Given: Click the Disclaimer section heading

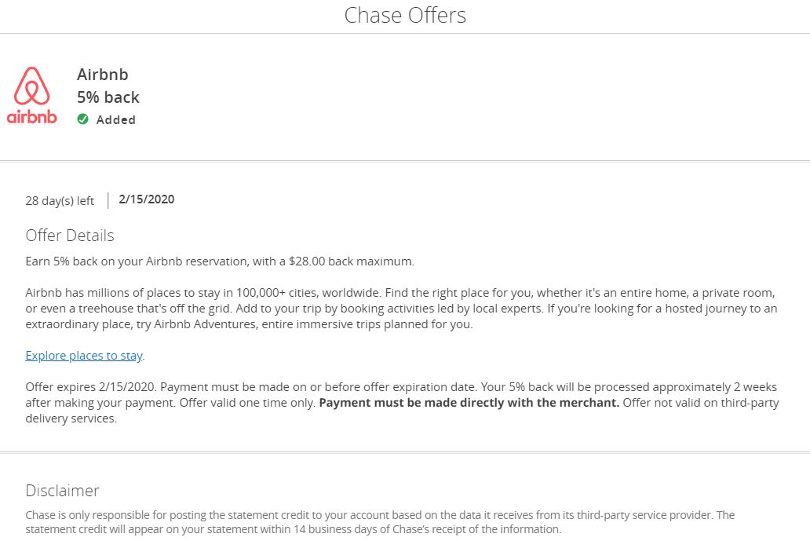Looking at the screenshot, I should click(63, 491).
